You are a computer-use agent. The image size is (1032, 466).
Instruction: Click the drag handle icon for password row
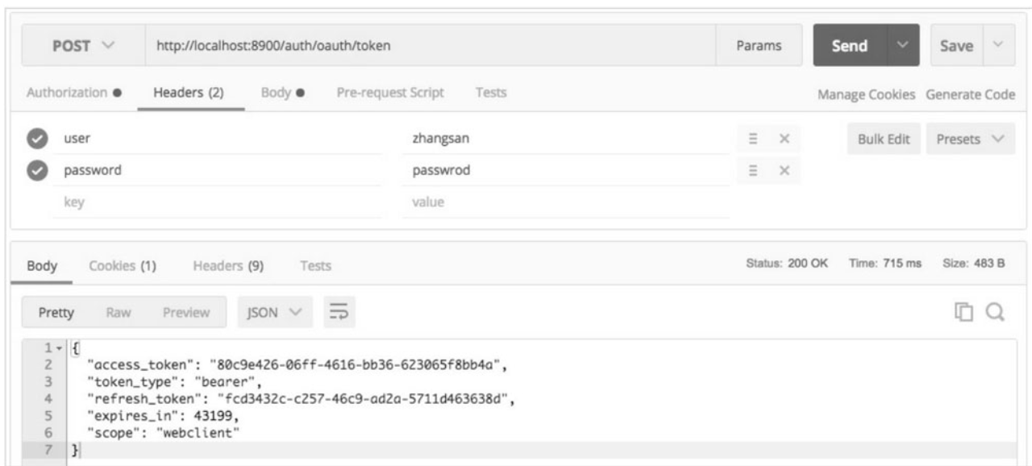[752, 170]
